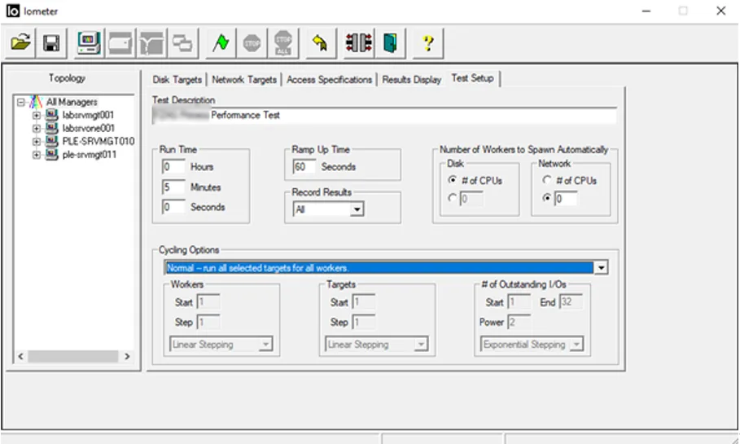Screen dimensions: 740x444
Task: Click the ple-srvmgt011 computer icon
Action: (51, 155)
